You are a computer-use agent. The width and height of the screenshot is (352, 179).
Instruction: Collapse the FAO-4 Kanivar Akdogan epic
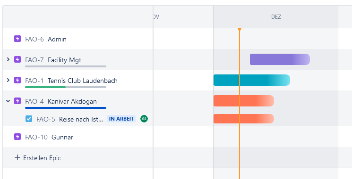pyautogui.click(x=8, y=101)
